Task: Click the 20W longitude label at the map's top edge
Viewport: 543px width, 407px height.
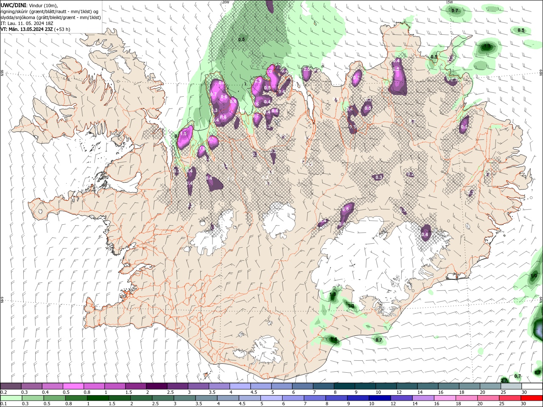Action: pos(226,2)
